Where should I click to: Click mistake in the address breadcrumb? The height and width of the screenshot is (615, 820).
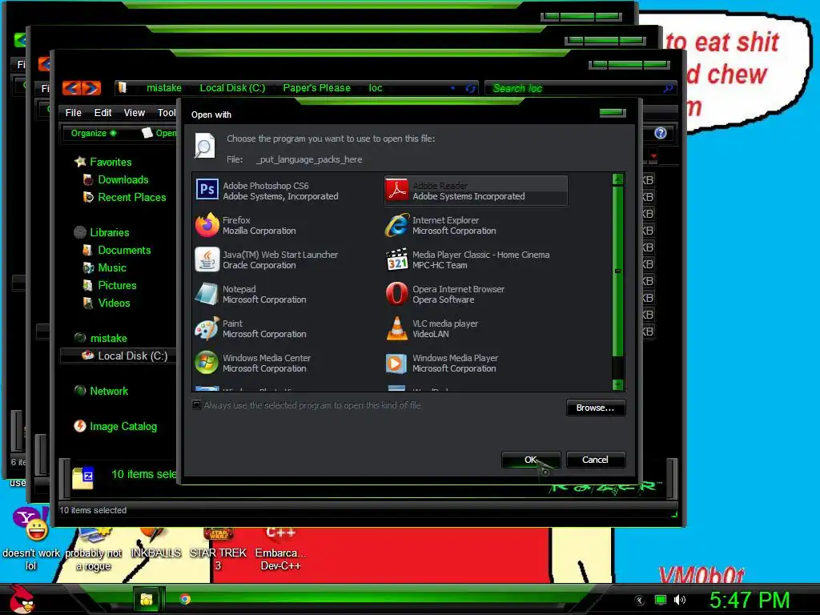[x=163, y=88]
